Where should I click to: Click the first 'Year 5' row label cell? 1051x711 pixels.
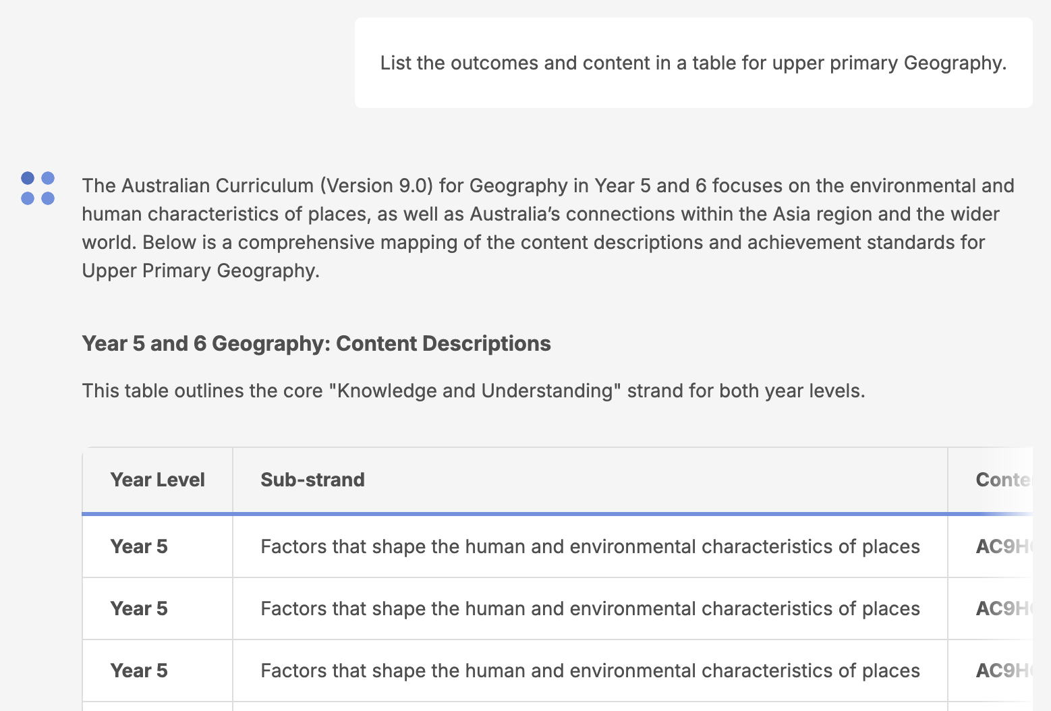pyautogui.click(x=139, y=546)
